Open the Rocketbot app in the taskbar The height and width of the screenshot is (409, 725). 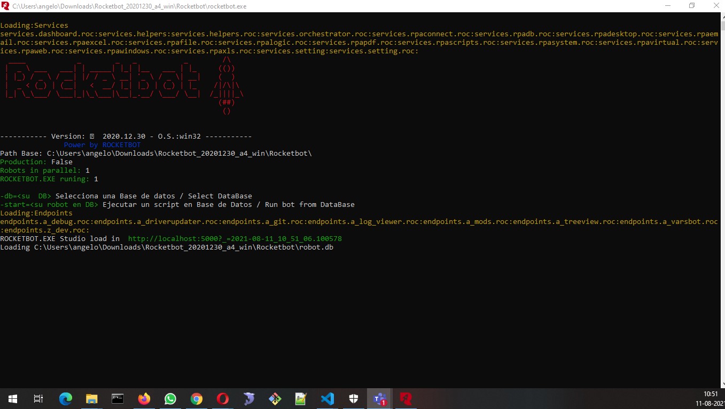406,398
